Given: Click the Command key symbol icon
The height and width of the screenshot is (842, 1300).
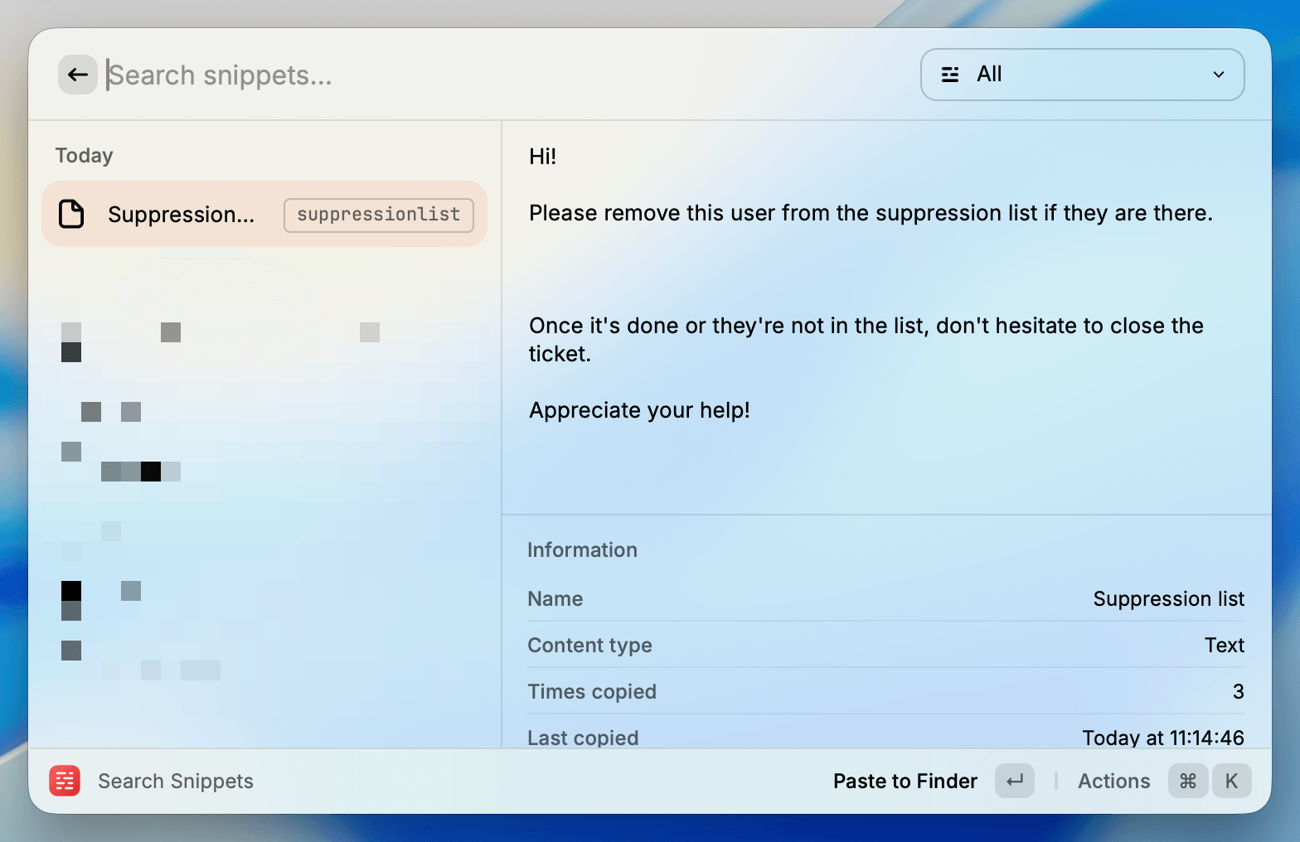Looking at the screenshot, I should click(1187, 781).
